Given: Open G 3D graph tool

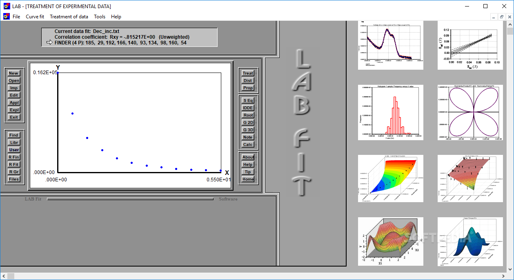Looking at the screenshot, I should click(x=248, y=130).
